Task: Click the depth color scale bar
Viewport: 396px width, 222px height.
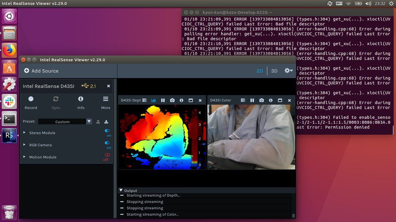Action: pos(195,138)
